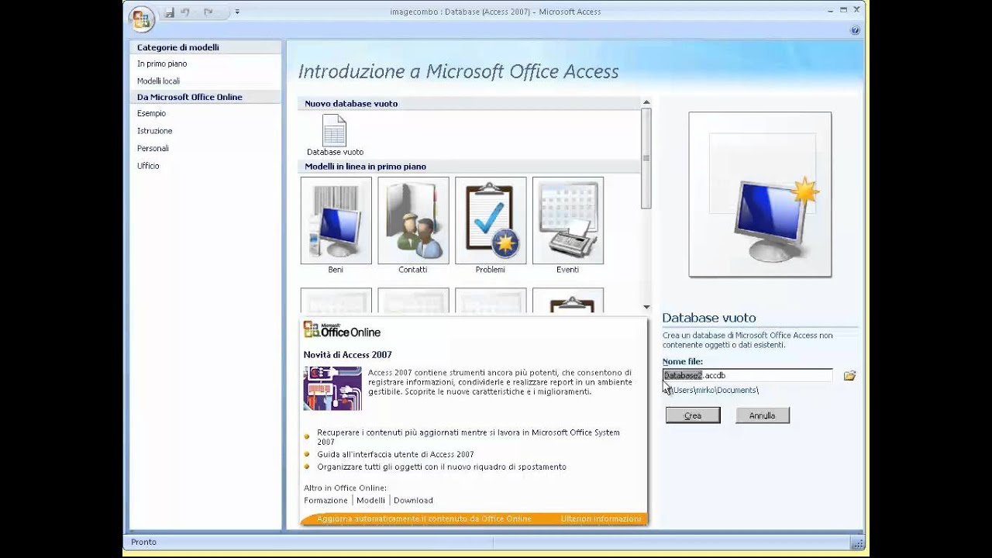The height and width of the screenshot is (558, 992).
Task: Click the Crea button
Action: (x=693, y=415)
